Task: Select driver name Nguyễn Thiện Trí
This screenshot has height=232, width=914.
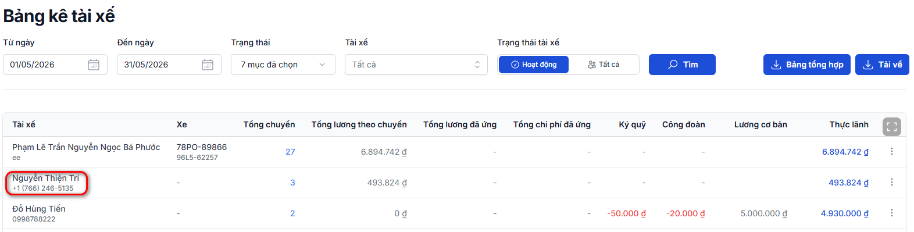Action: 45,178
